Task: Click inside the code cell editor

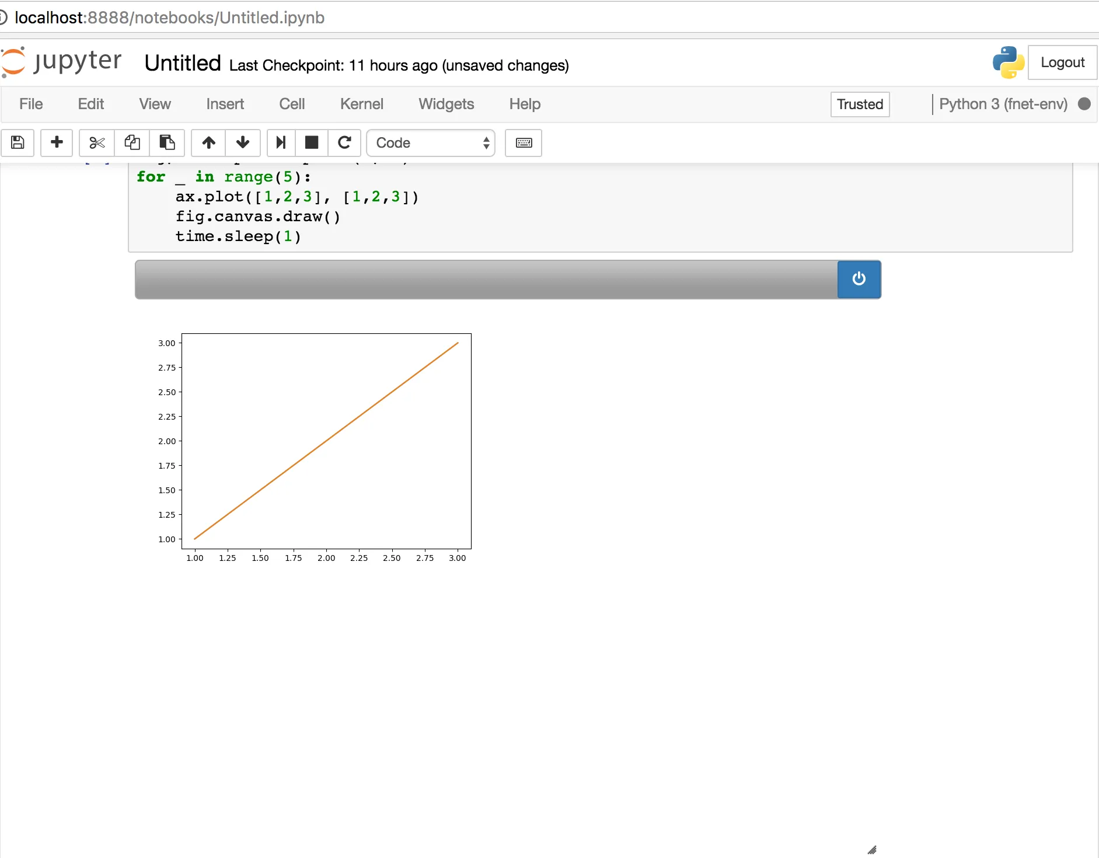Action: click(600, 207)
